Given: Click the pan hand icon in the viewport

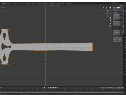Looking at the screenshot, I should click(x=110, y=21).
